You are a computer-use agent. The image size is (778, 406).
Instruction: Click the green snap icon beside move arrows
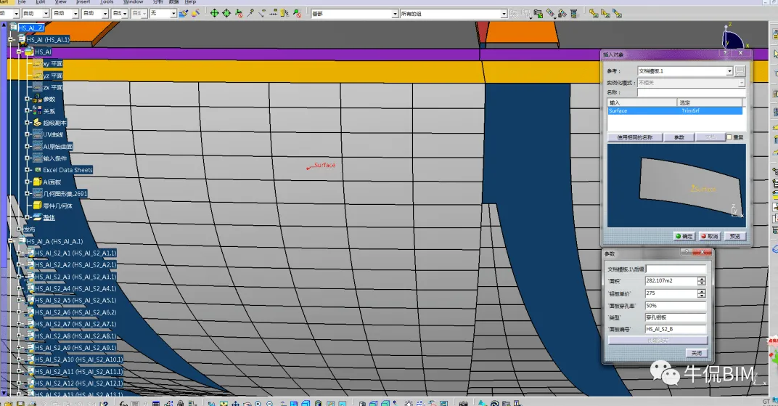coord(226,13)
